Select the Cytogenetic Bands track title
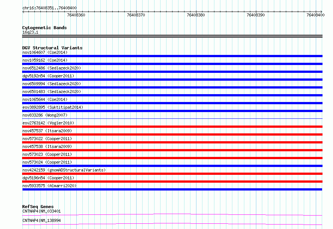 coord(45,28)
